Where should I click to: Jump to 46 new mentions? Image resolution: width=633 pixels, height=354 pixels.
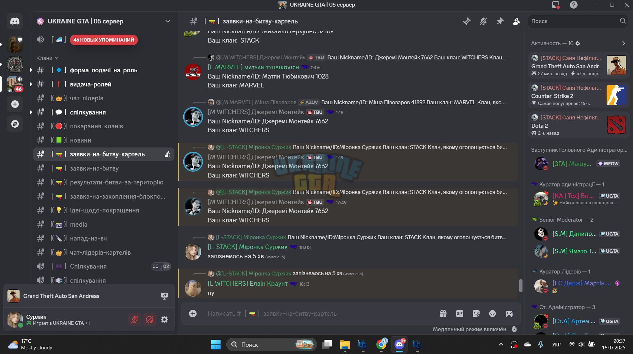point(104,40)
